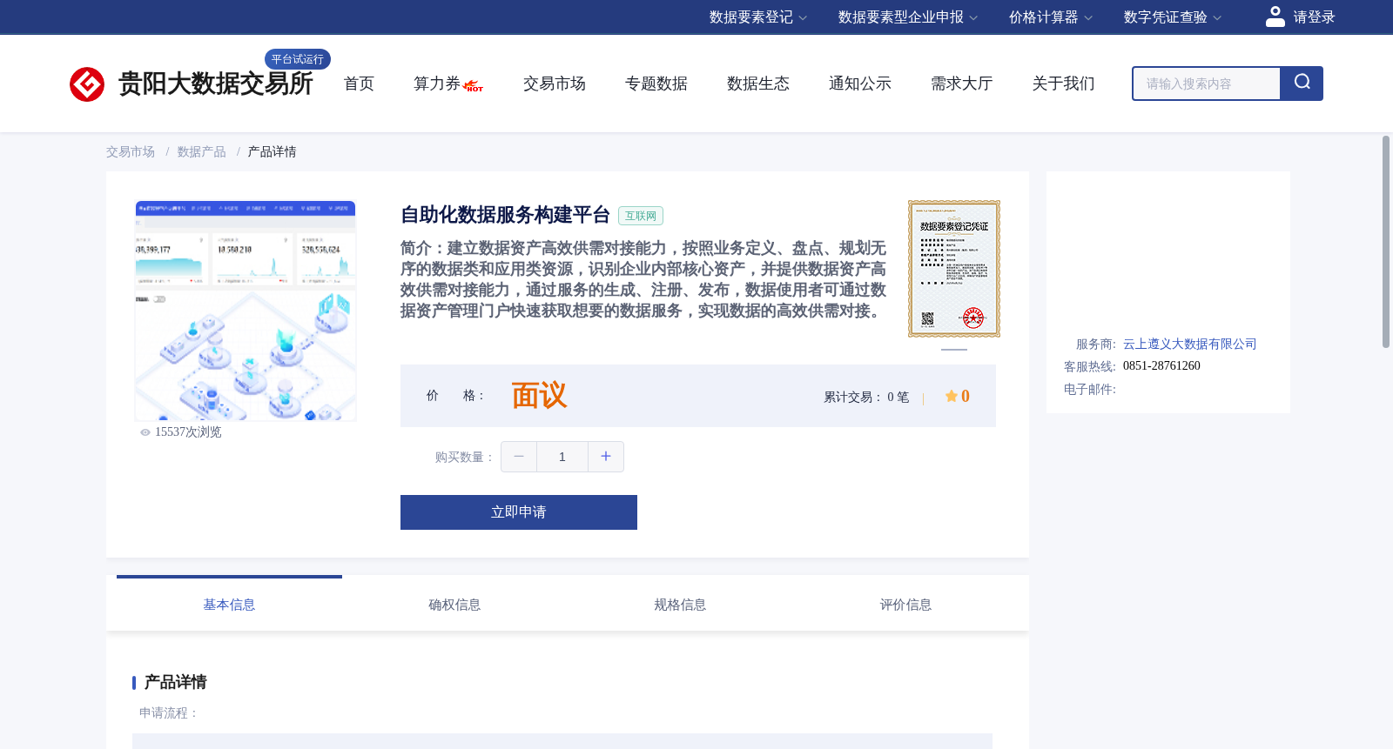Screen dimensions: 1393x749
Task: Go to the 首页 nav item
Action: (x=359, y=84)
